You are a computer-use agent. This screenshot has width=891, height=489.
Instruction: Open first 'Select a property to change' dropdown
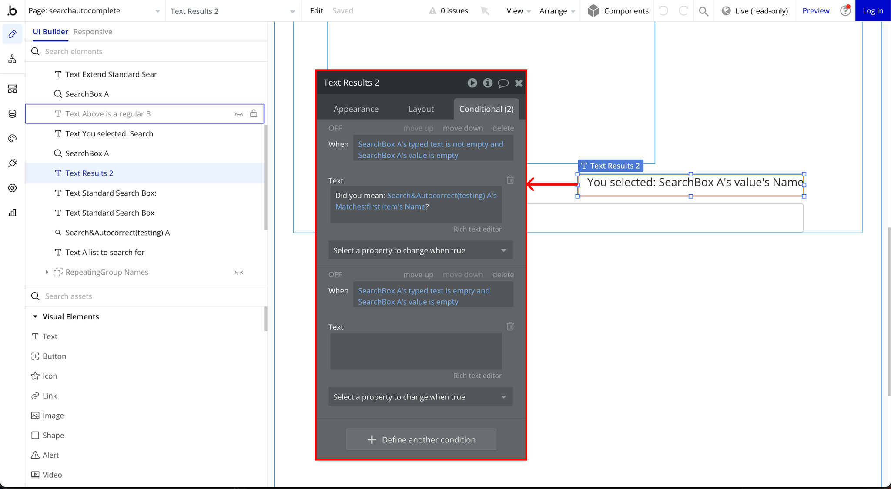click(420, 250)
